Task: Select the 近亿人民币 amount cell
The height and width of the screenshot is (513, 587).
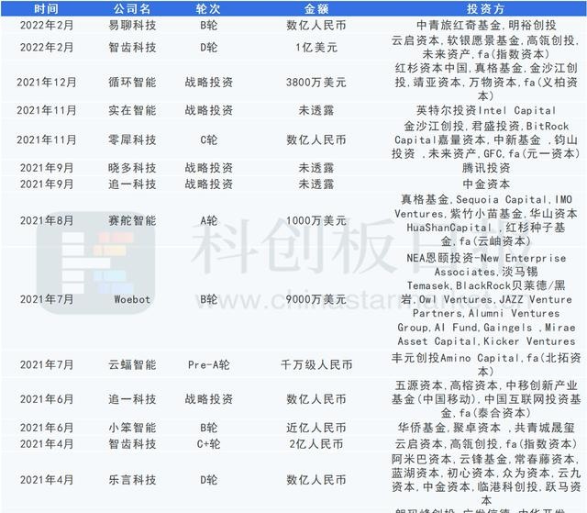Action: tap(316, 428)
